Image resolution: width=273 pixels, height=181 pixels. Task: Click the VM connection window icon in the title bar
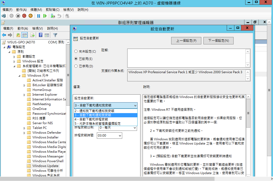click(3, 3)
